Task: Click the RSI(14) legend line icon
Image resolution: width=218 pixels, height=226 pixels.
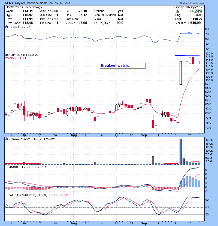Action: click(x=6, y=27)
